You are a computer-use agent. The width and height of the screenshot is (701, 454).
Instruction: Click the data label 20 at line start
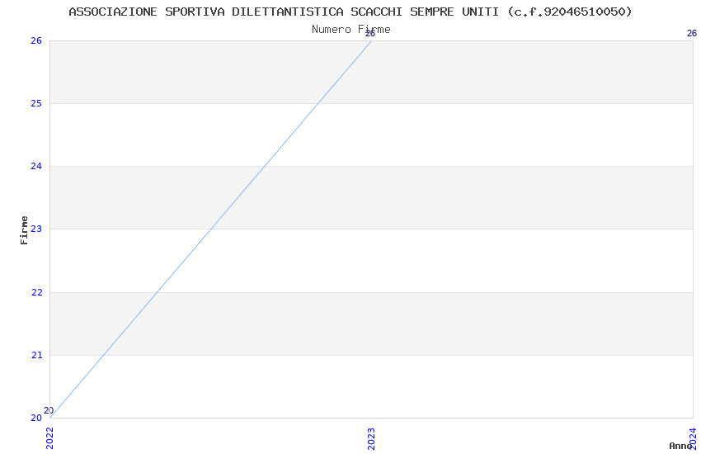49,410
